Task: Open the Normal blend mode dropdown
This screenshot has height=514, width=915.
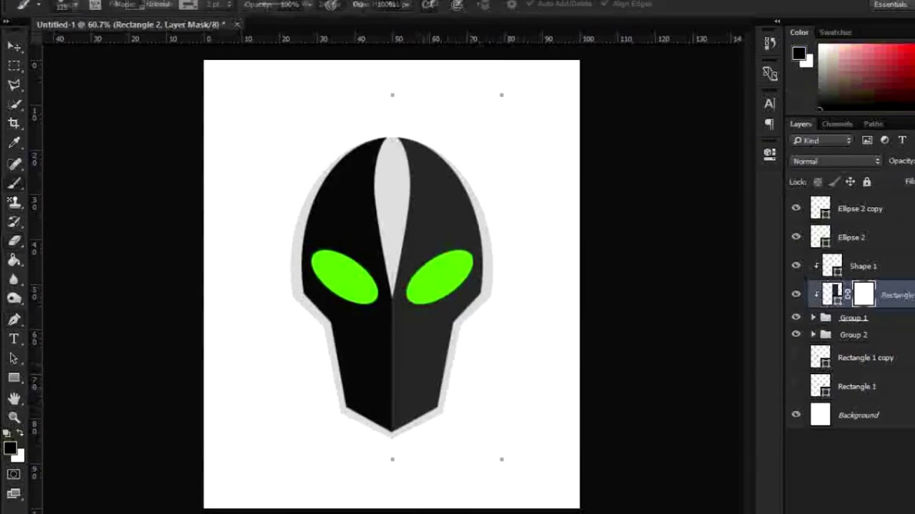Action: 836,161
